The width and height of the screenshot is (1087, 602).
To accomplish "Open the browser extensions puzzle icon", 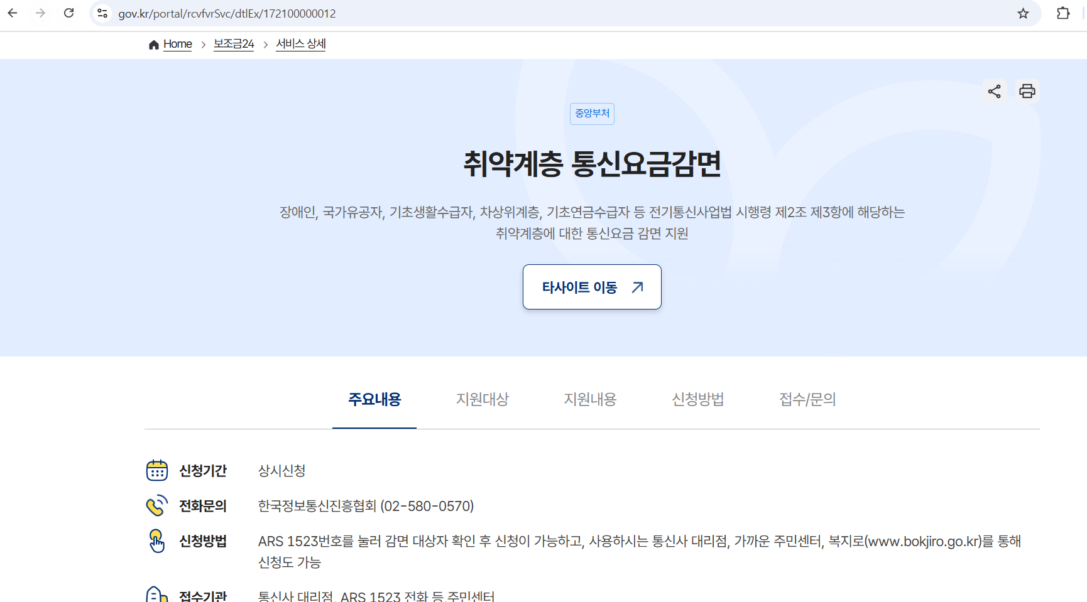I will point(1064,13).
